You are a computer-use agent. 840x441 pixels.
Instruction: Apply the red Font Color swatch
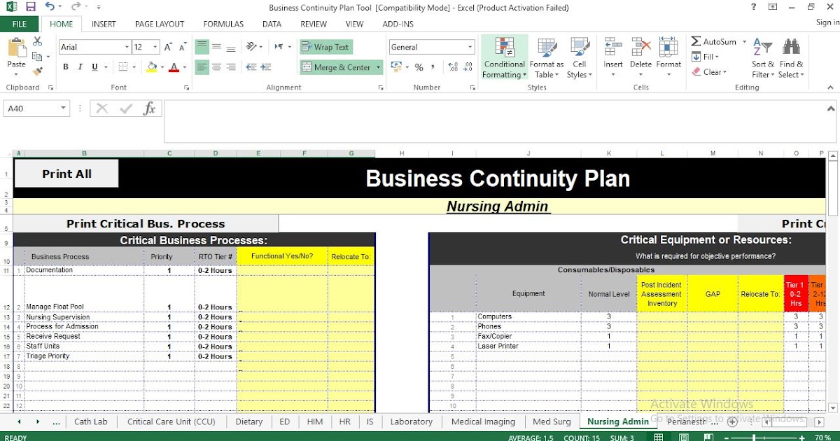(174, 67)
